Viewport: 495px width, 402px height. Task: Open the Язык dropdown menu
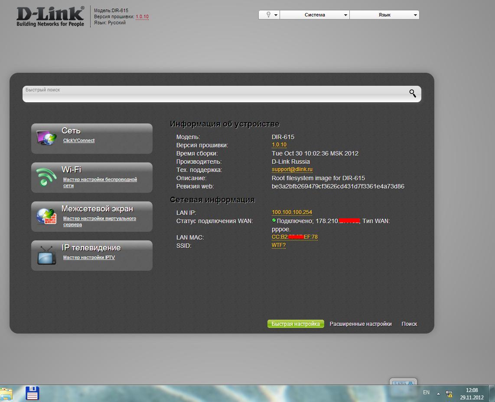pyautogui.click(x=384, y=15)
